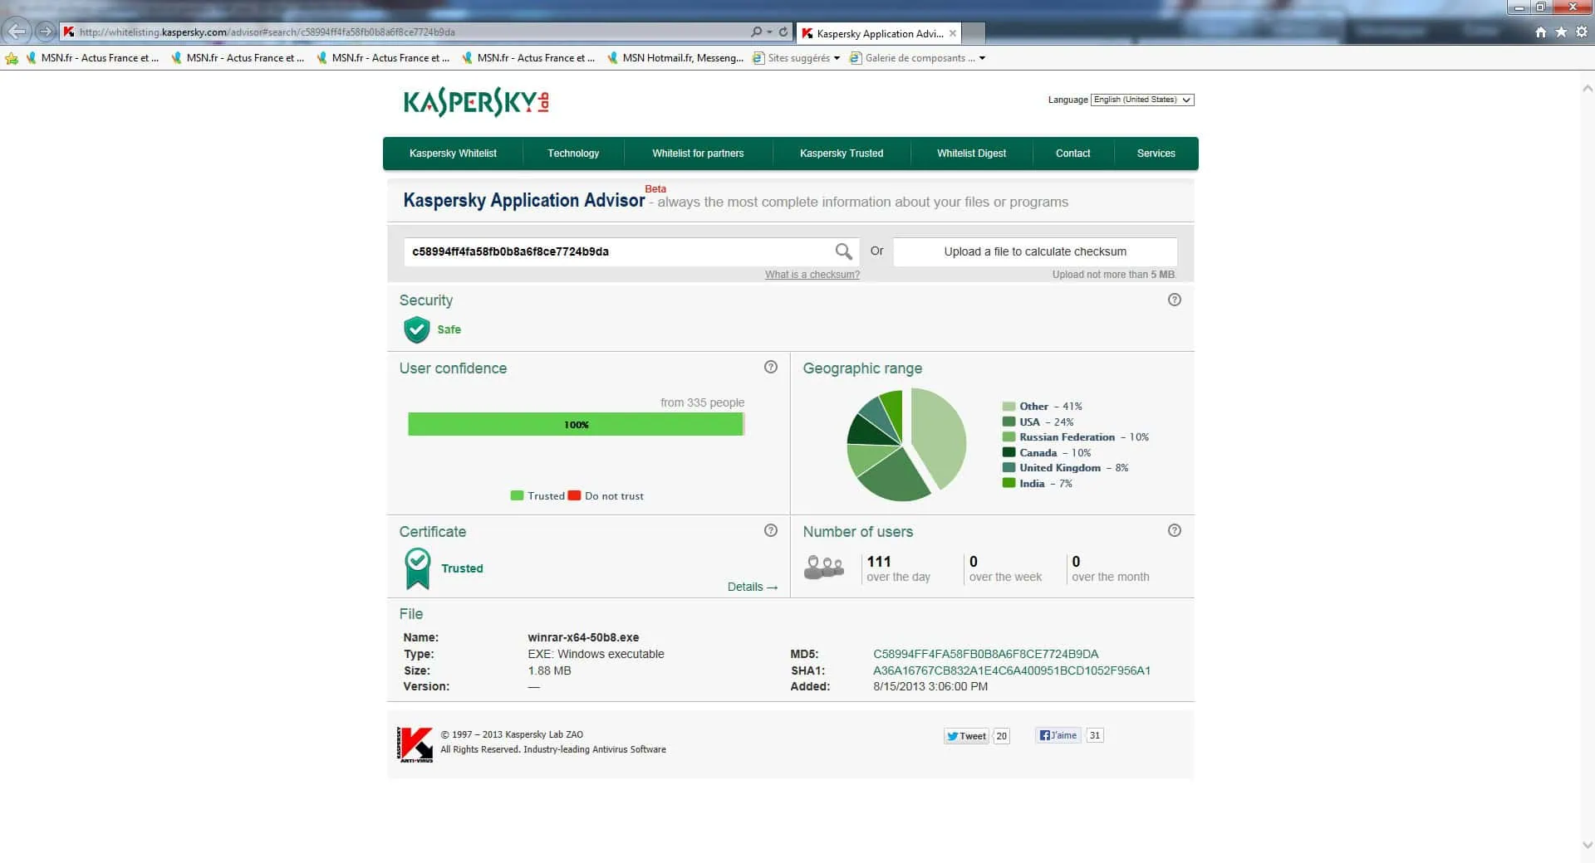Expand the Sites suggérés favorites dropdown
Screen dimensions: 1595x863
coord(837,58)
